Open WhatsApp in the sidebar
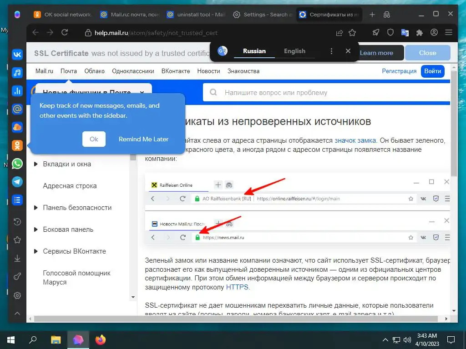 (17, 164)
